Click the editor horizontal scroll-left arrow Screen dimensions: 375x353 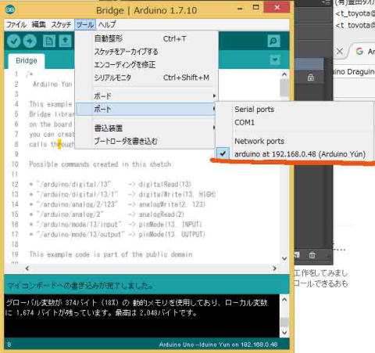[27, 268]
